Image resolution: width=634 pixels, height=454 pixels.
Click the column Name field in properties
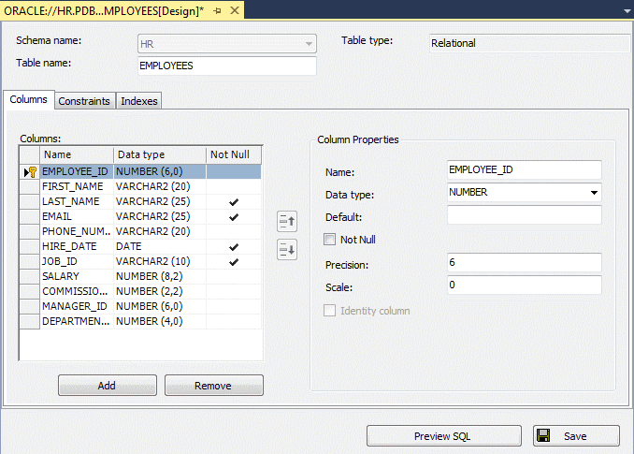coord(524,170)
